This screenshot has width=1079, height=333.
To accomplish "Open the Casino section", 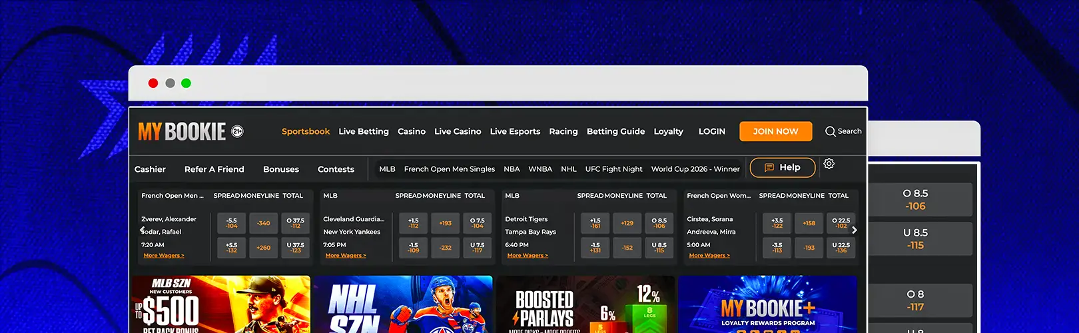I will (412, 131).
